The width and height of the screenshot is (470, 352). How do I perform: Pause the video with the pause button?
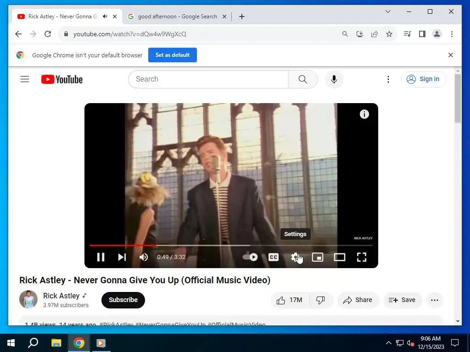tap(101, 257)
